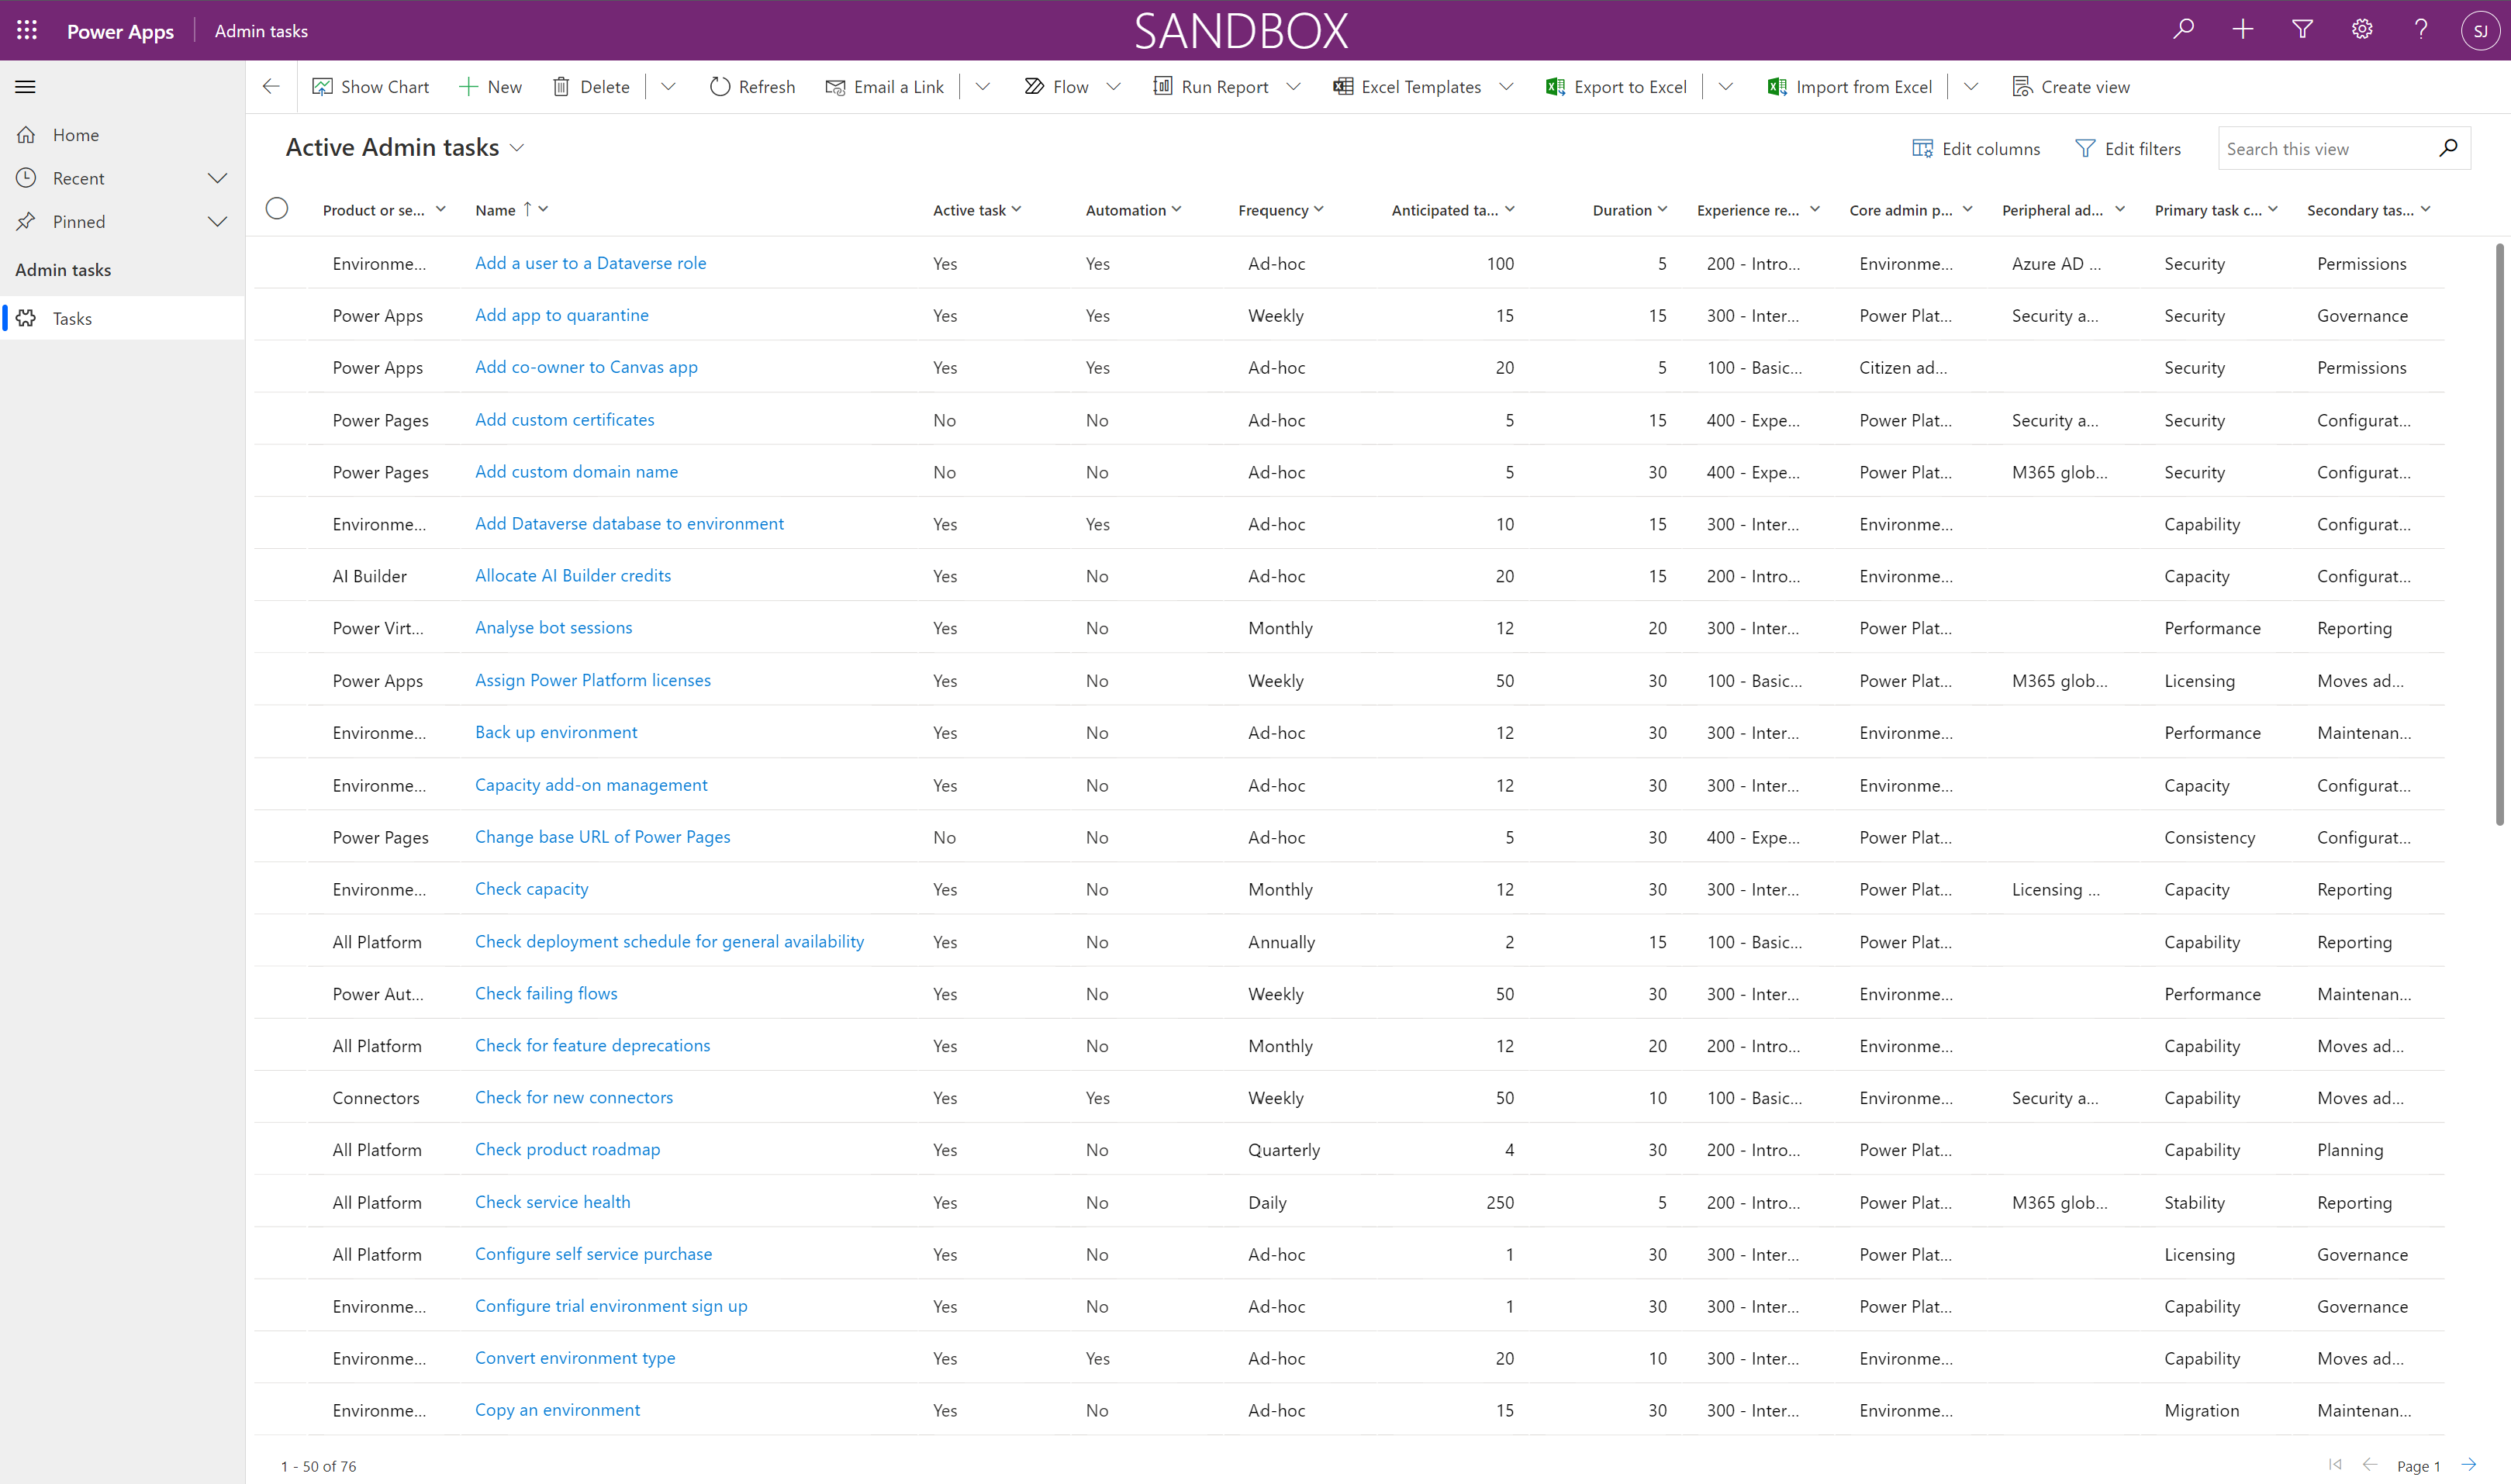
Task: Click the Check service health link
Action: tap(551, 1201)
